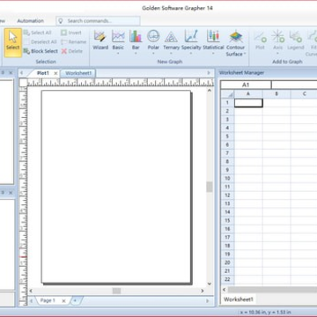Add a new page with plus tab

pos(75,300)
